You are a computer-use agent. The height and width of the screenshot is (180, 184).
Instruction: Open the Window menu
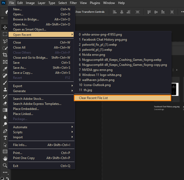click(109, 3)
